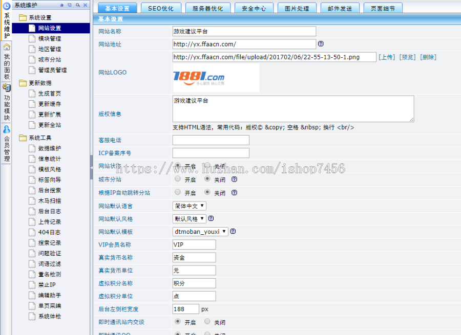
Task: Click the 404日志 page icon
Action: (32, 232)
